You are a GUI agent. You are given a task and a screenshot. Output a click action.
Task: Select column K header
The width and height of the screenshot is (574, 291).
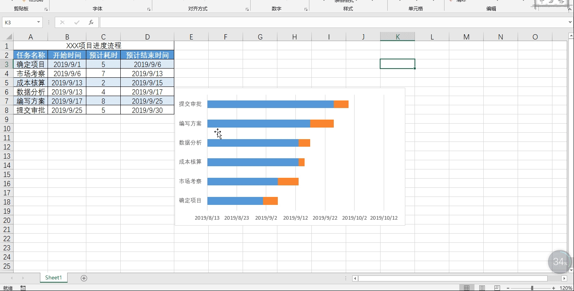point(397,37)
